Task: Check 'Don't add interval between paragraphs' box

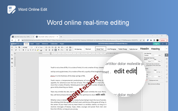Action: tap(145, 64)
